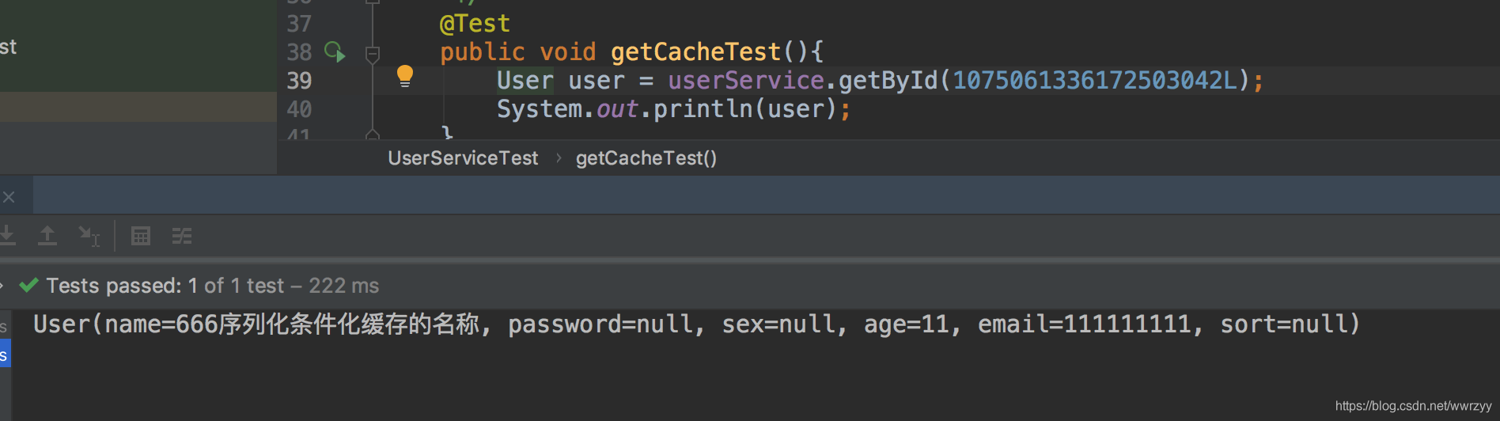Screen dimensions: 1500x421
Task: Select getCacheTest() in the breadcrumb bar
Action: click(x=646, y=158)
